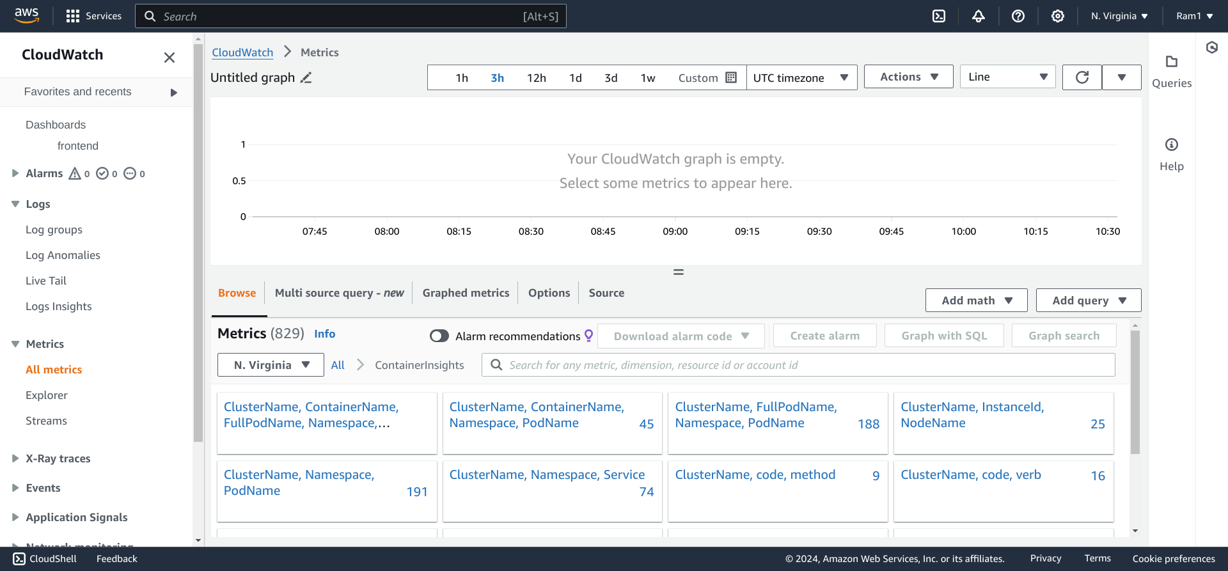Open the Line chart type dropdown

[1007, 77]
